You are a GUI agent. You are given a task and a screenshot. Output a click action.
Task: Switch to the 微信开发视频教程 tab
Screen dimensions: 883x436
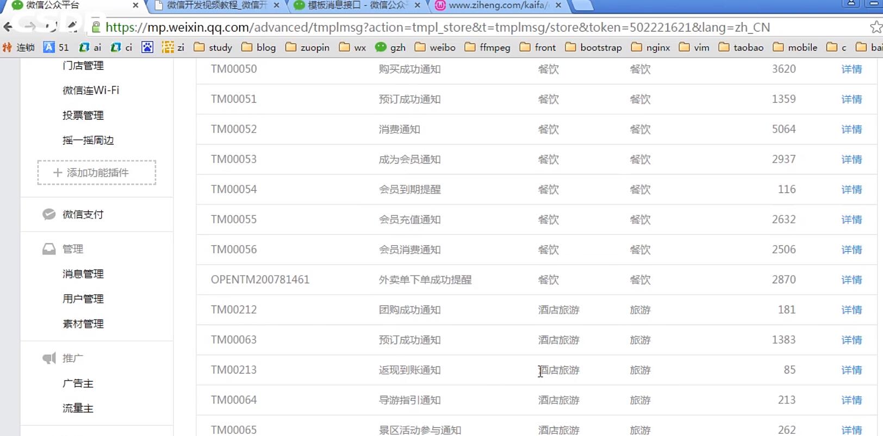[x=215, y=5]
